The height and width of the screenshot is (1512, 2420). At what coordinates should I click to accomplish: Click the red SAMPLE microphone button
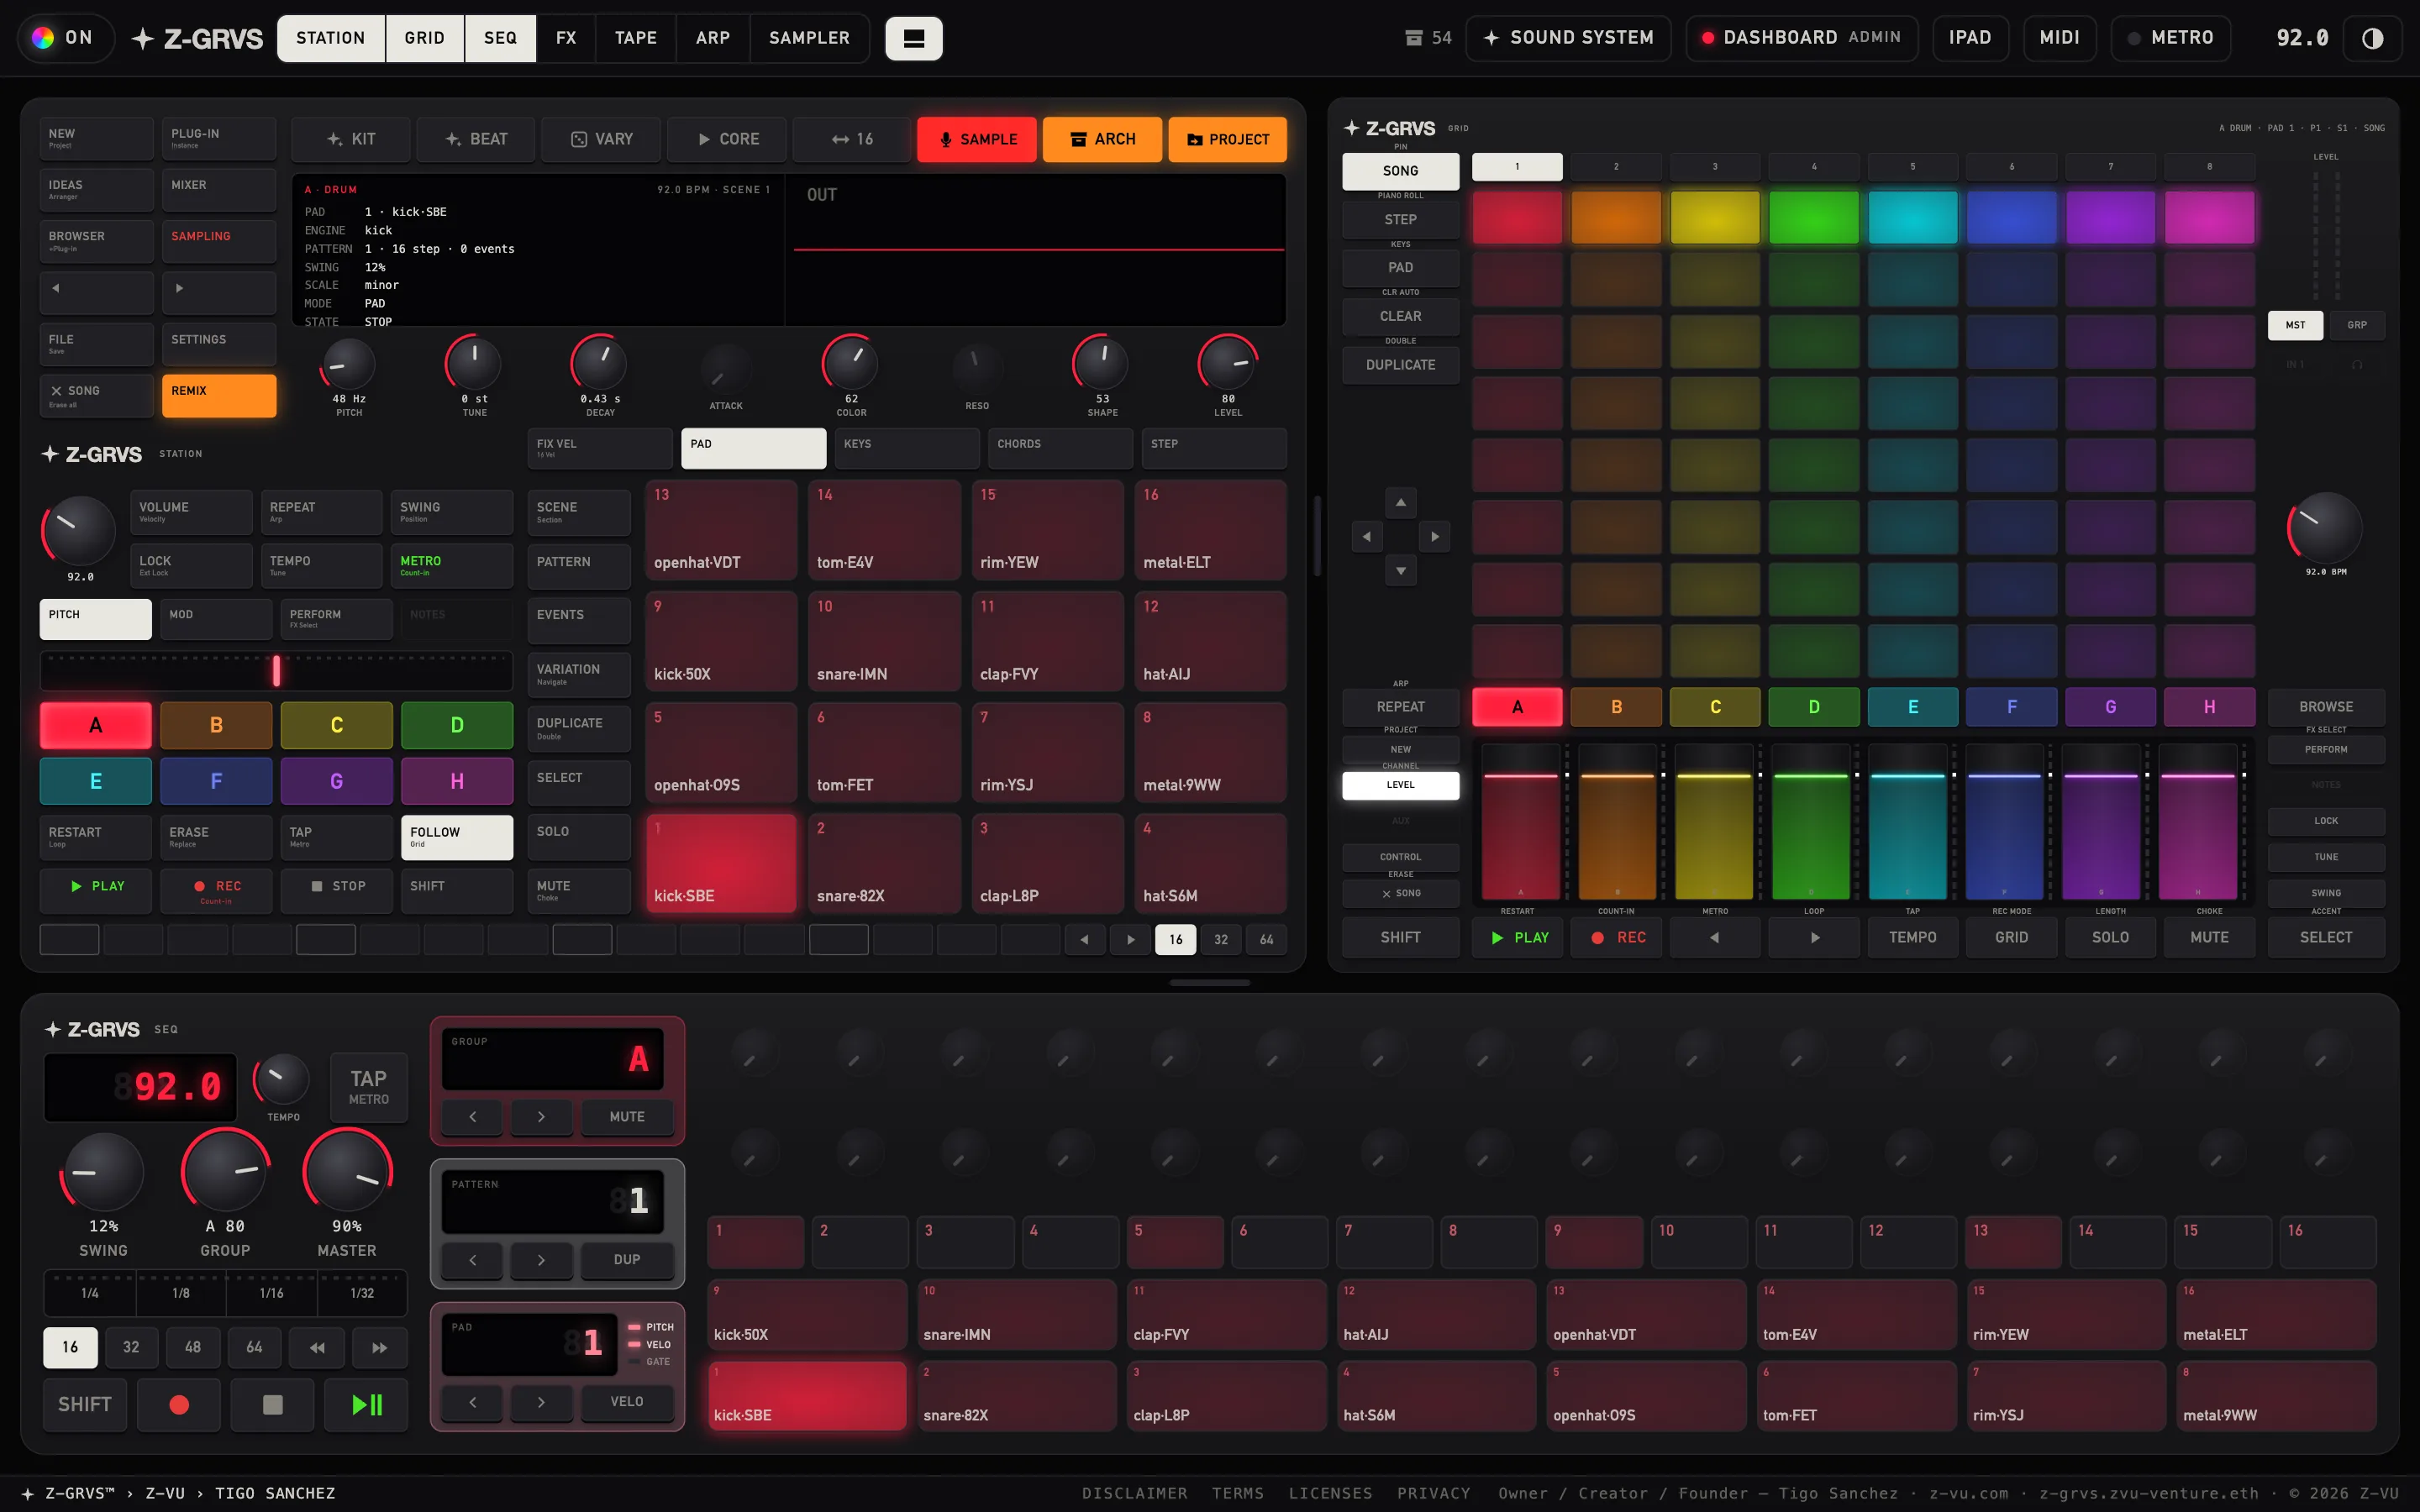pyautogui.click(x=977, y=139)
